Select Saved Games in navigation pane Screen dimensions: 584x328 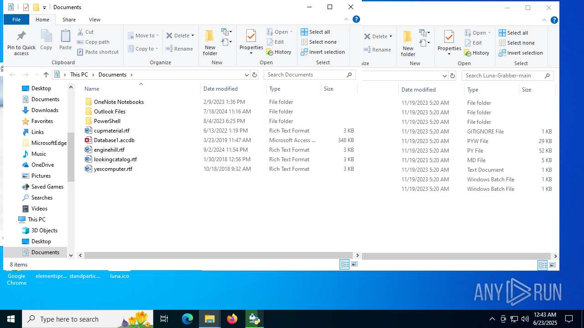point(47,187)
